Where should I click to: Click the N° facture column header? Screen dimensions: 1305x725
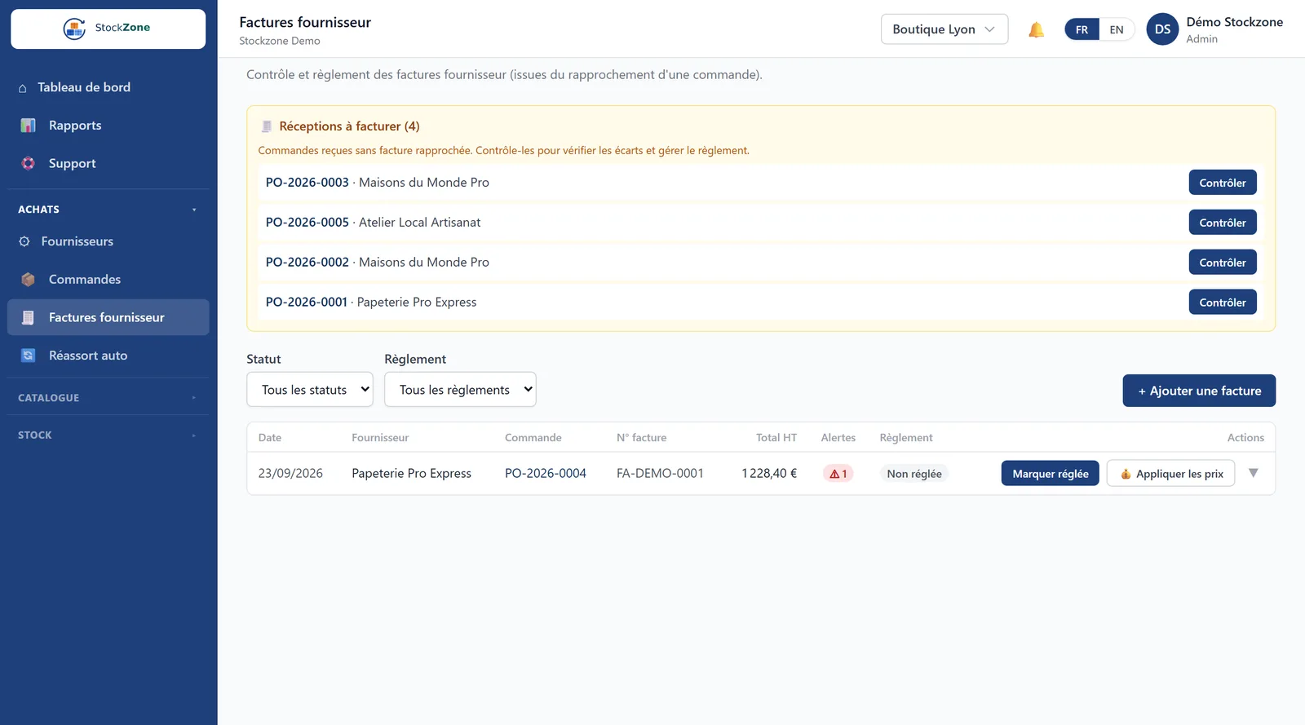click(641, 438)
